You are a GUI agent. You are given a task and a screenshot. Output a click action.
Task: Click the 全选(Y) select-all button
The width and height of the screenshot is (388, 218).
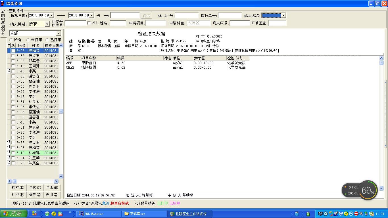35,188
